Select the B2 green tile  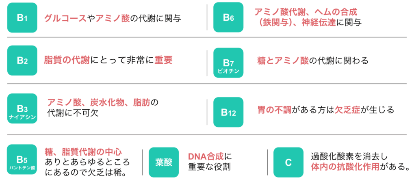[x=22, y=61]
